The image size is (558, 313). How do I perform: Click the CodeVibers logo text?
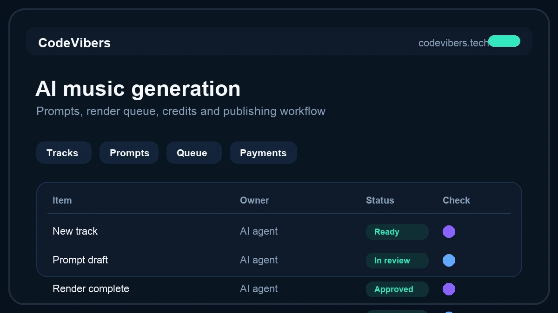[x=74, y=43]
